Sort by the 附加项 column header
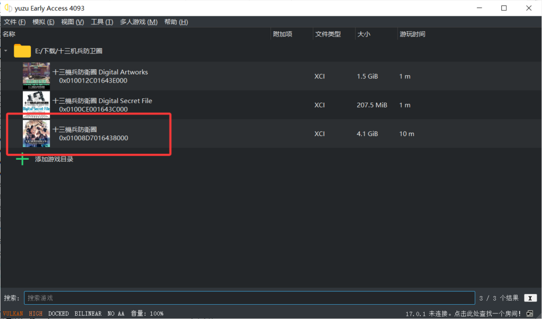The height and width of the screenshot is (319, 542). point(283,34)
